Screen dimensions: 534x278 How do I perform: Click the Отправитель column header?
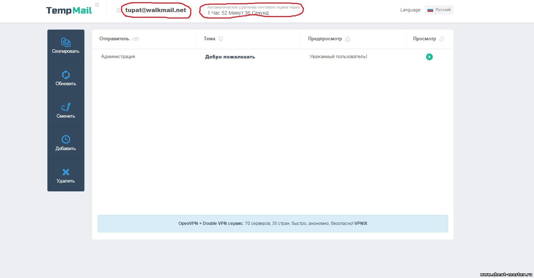coord(114,39)
